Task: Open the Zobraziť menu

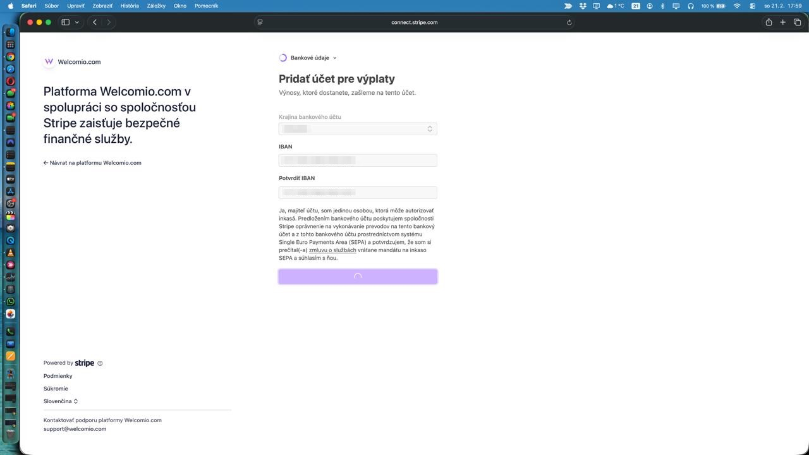Action: click(x=102, y=6)
